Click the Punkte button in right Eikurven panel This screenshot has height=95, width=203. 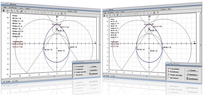(192, 70)
